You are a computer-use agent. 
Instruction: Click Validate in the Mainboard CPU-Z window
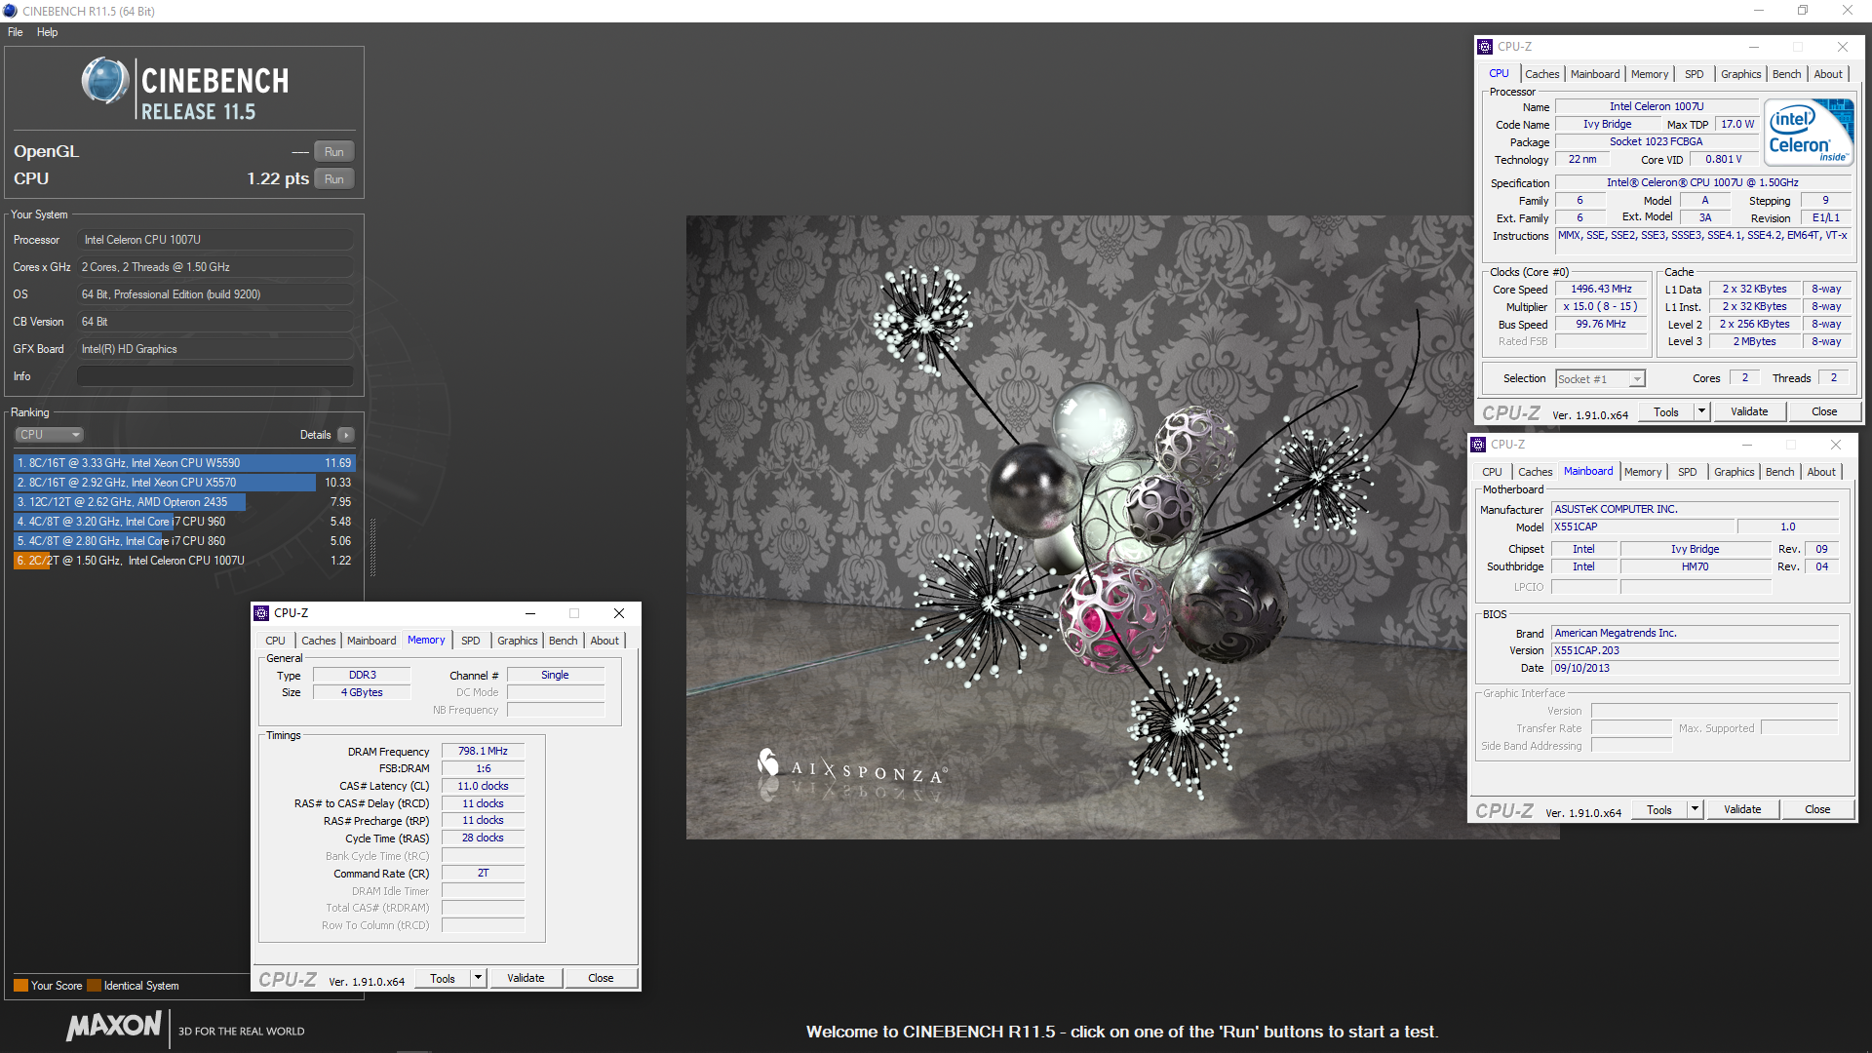tap(1742, 809)
